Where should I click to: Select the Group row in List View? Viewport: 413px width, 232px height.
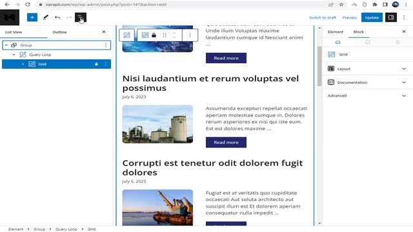(56, 45)
